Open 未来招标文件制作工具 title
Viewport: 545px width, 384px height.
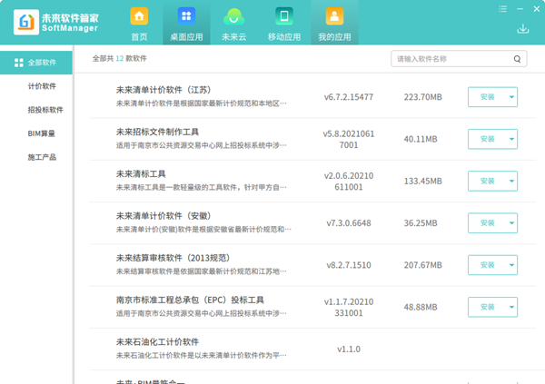click(157, 132)
